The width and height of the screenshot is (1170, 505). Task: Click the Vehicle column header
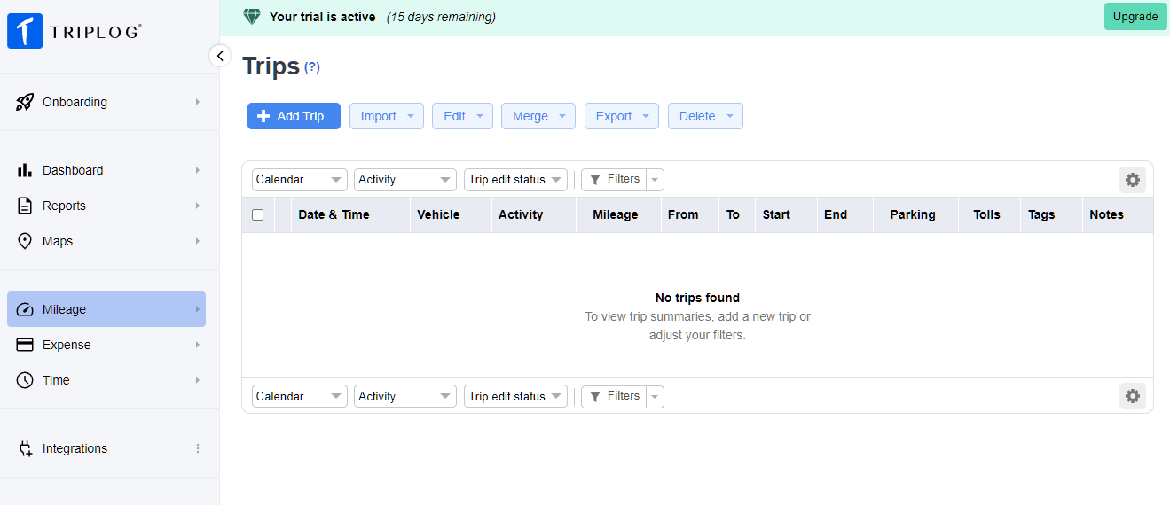click(x=451, y=214)
